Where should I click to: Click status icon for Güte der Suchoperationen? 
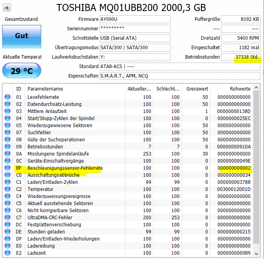[x=7, y=139]
